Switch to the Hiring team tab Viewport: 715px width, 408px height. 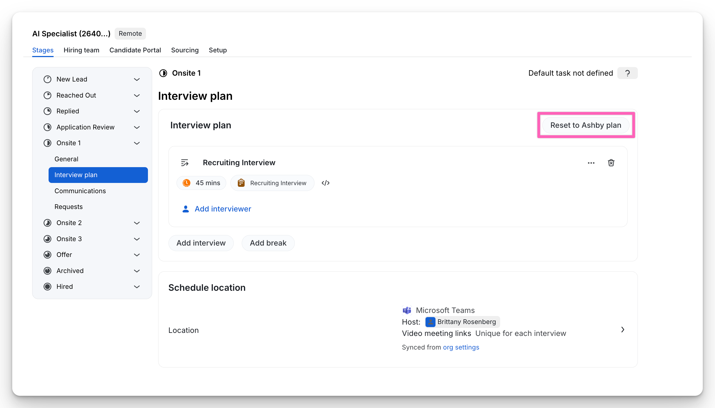click(x=81, y=50)
